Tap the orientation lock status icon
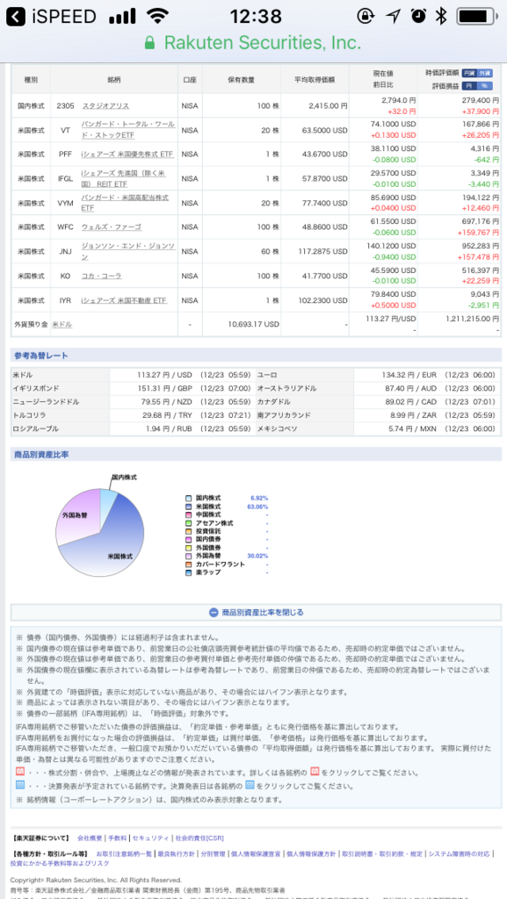Viewport: 507px width, 899px height. (x=366, y=16)
